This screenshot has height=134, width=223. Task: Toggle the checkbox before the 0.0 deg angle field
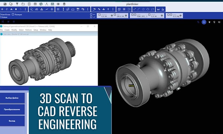[171, 15]
